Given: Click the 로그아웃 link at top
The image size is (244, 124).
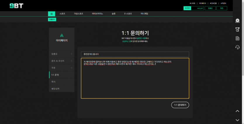Looking at the screenshot, I should [x=193, y=3].
